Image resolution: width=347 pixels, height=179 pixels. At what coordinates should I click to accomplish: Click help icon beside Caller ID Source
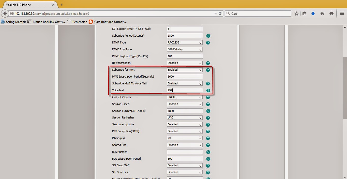(208, 97)
